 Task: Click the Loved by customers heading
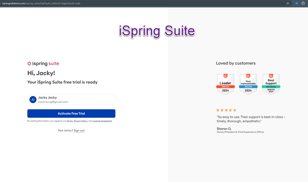[236, 63]
